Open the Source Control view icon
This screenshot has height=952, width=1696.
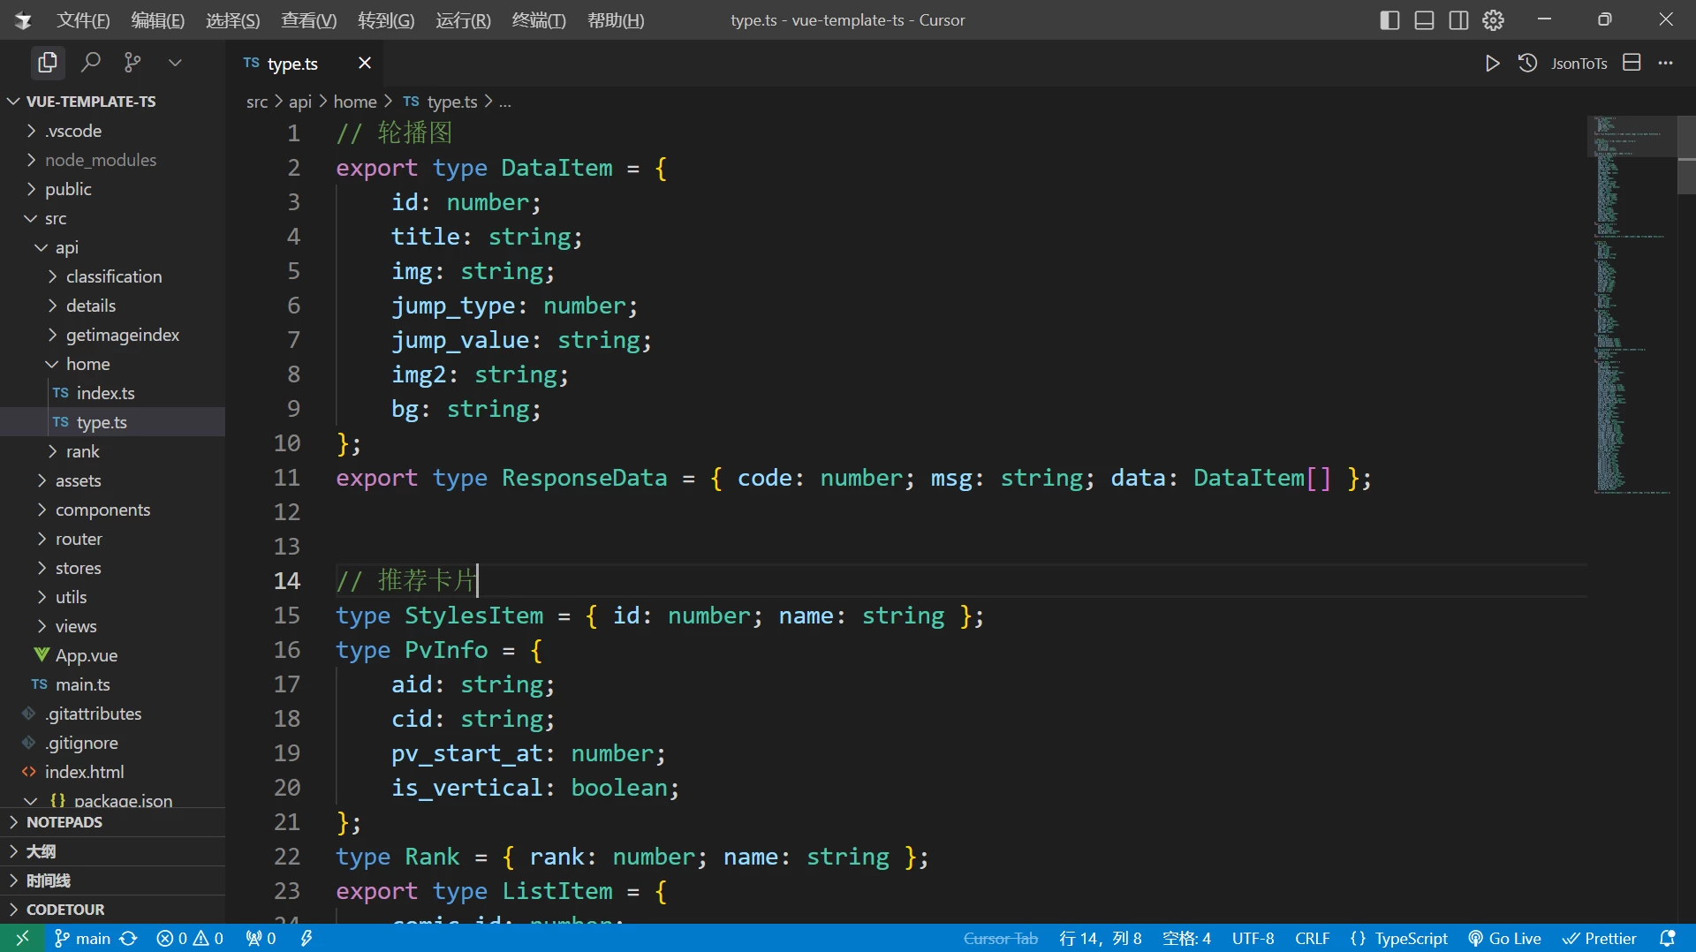[x=132, y=63]
